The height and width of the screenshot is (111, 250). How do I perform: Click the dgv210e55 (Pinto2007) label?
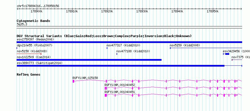point(35,46)
